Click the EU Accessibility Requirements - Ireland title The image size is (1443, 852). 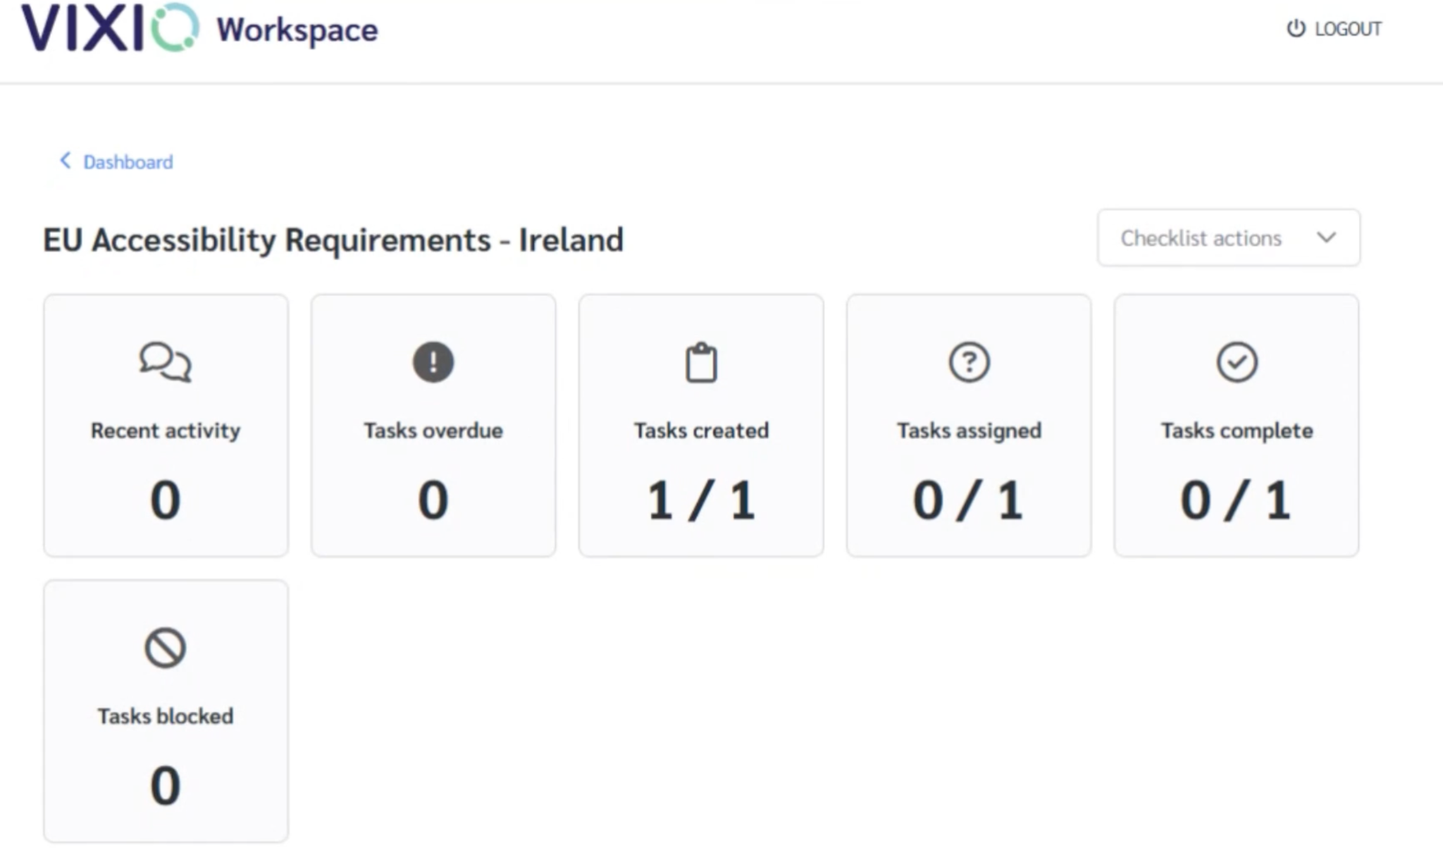333,240
